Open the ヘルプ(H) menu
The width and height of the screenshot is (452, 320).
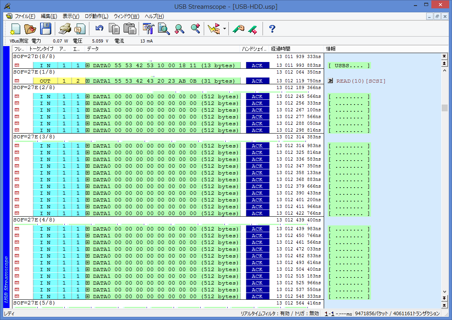154,16
